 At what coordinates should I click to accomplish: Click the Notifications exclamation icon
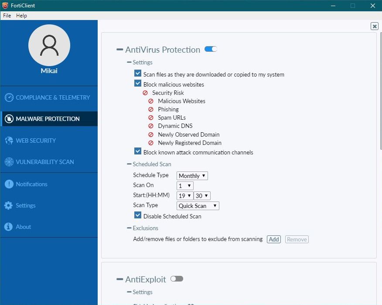pyautogui.click(x=9, y=184)
